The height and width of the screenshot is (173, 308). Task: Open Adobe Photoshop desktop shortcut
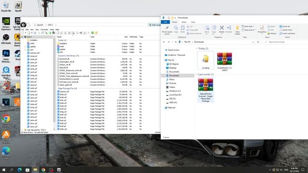6,56
